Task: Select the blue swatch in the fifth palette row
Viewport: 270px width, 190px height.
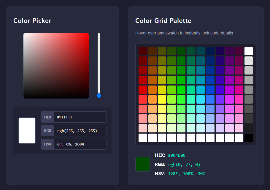Action: [210, 90]
